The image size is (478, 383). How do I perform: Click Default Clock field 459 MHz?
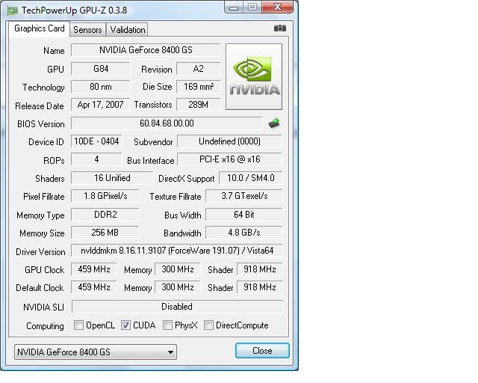pos(94,287)
